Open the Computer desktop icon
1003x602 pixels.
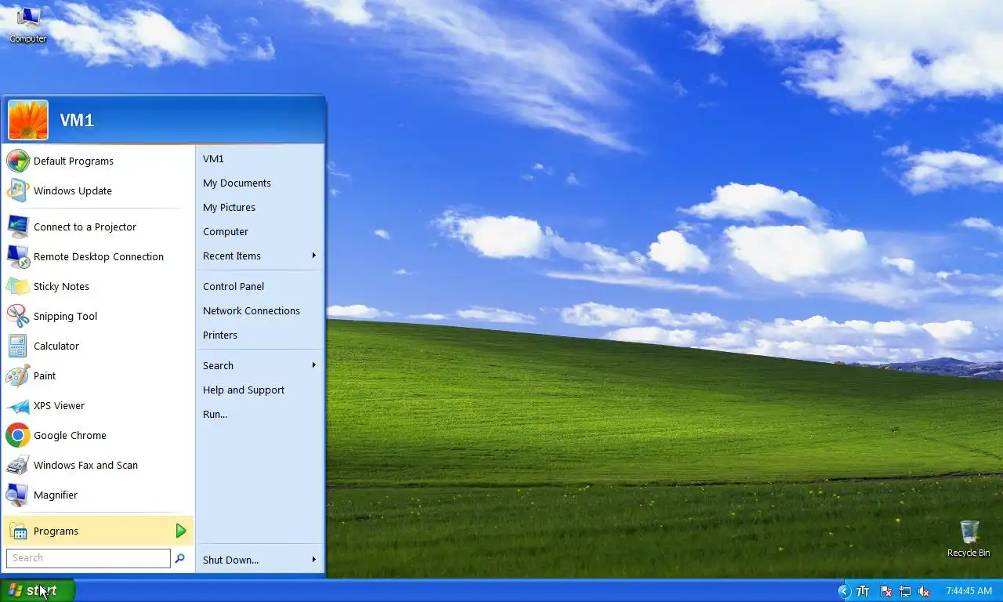pos(27,24)
